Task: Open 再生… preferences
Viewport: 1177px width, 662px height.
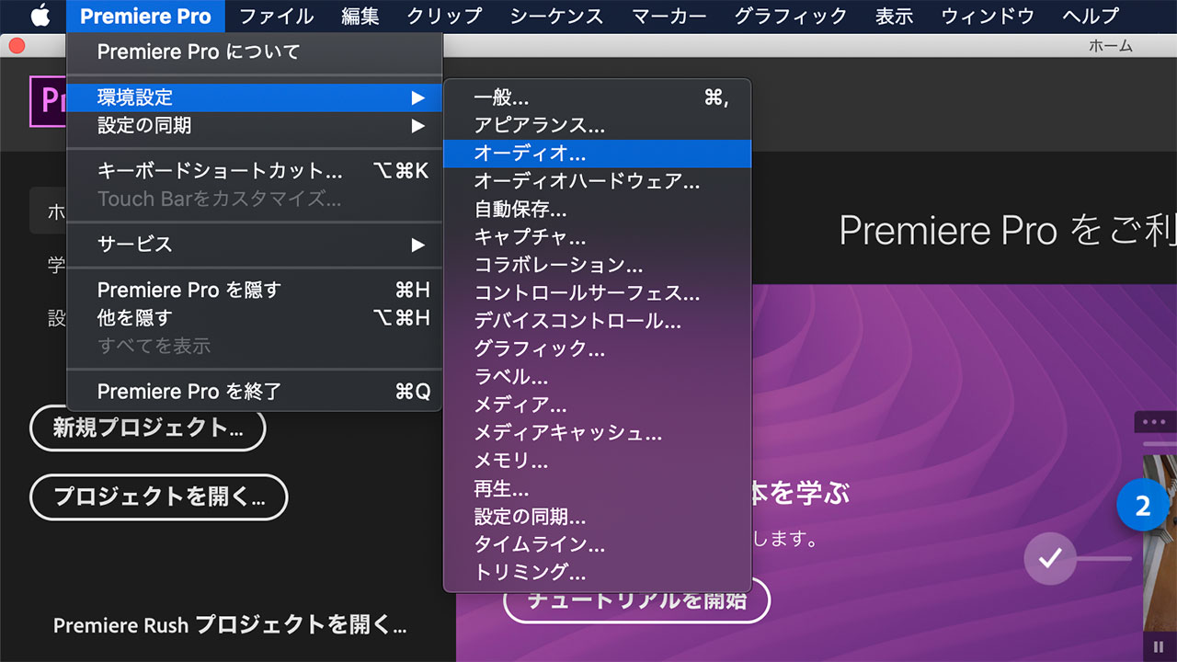Action: pos(597,488)
